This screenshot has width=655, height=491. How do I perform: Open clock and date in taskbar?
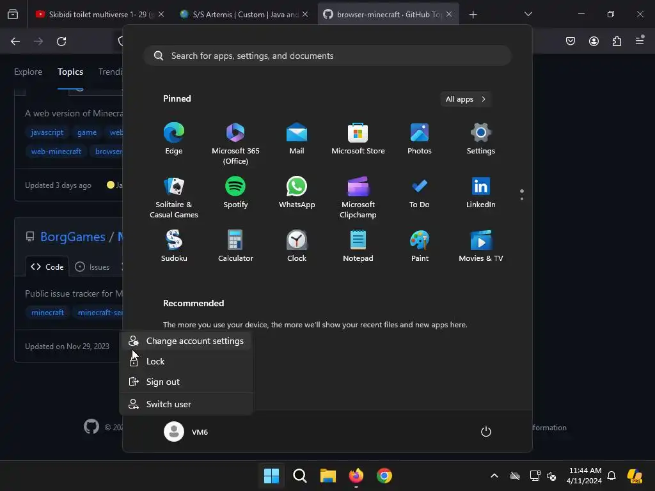coord(584,476)
